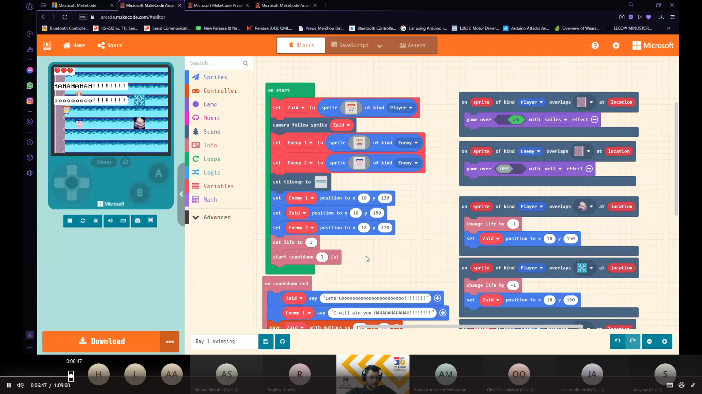Switch to the JavaScript tab
The image size is (702, 394).
pos(350,45)
